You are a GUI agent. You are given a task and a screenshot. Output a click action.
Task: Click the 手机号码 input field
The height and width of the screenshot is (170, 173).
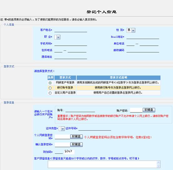pyautogui.click(x=71, y=44)
